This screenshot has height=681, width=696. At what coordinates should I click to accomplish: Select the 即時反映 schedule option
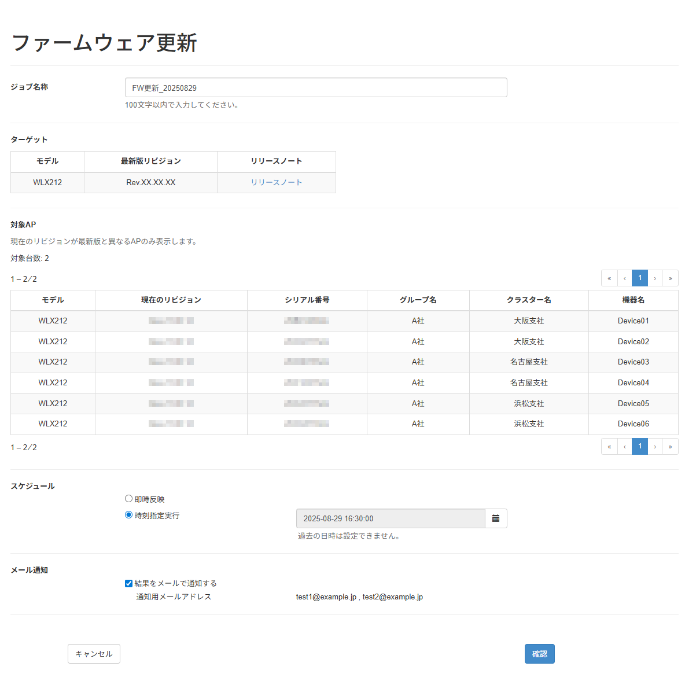click(128, 498)
